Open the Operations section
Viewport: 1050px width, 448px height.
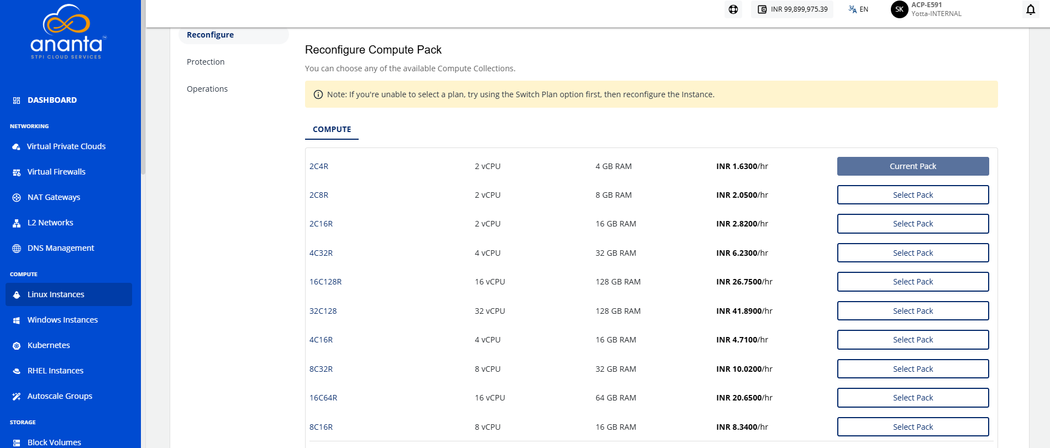[207, 89]
